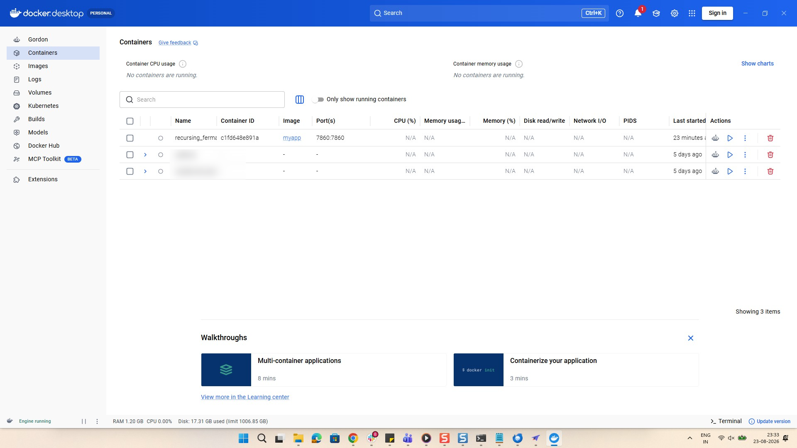
Task: Sort by the Name column header
Action: pos(183,121)
